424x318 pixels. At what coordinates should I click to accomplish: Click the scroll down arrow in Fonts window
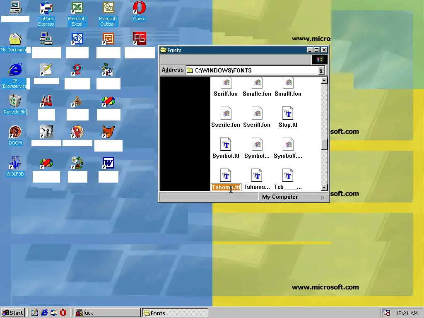tap(324, 188)
